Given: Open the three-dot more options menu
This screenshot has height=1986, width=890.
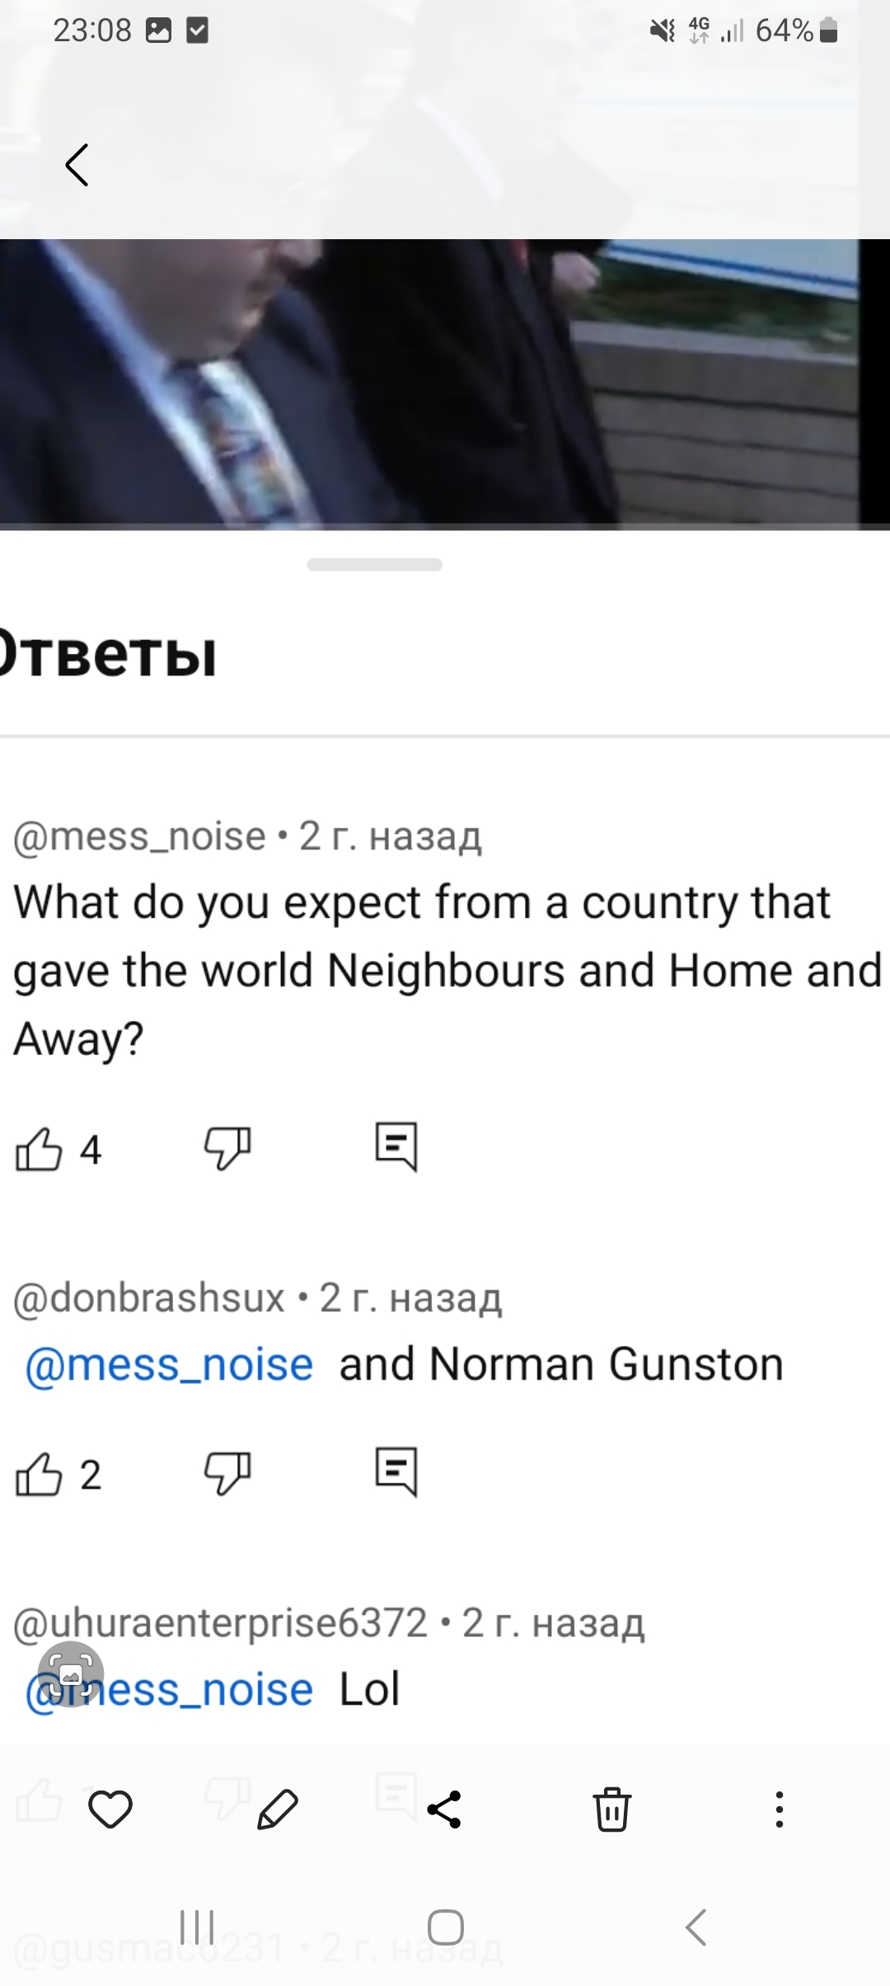Looking at the screenshot, I should pyautogui.click(x=779, y=1810).
